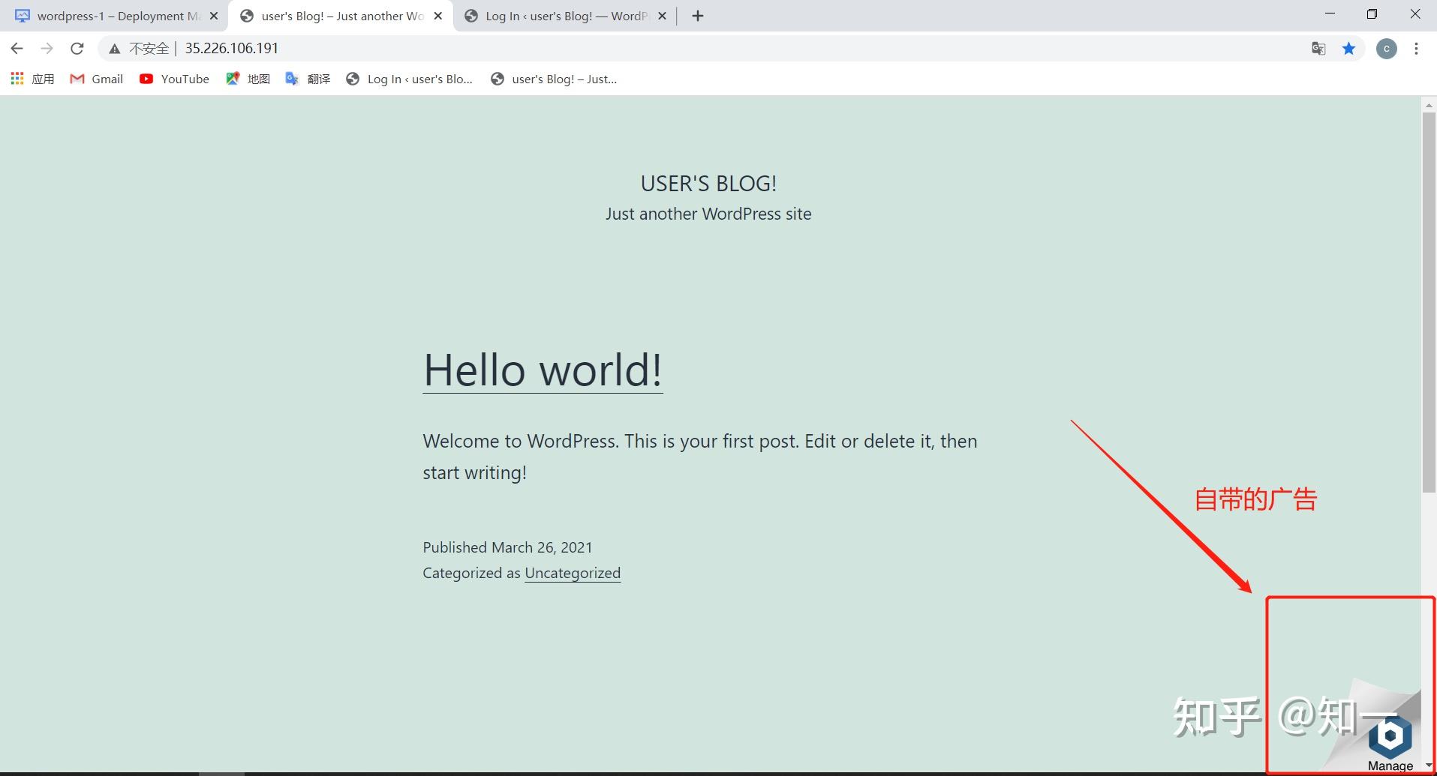Close the user's Blog! tab
Screen dimensions: 1437x776
pyautogui.click(x=438, y=16)
